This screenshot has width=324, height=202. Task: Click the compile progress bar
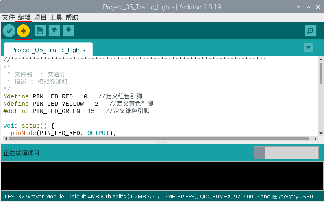click(x=286, y=153)
